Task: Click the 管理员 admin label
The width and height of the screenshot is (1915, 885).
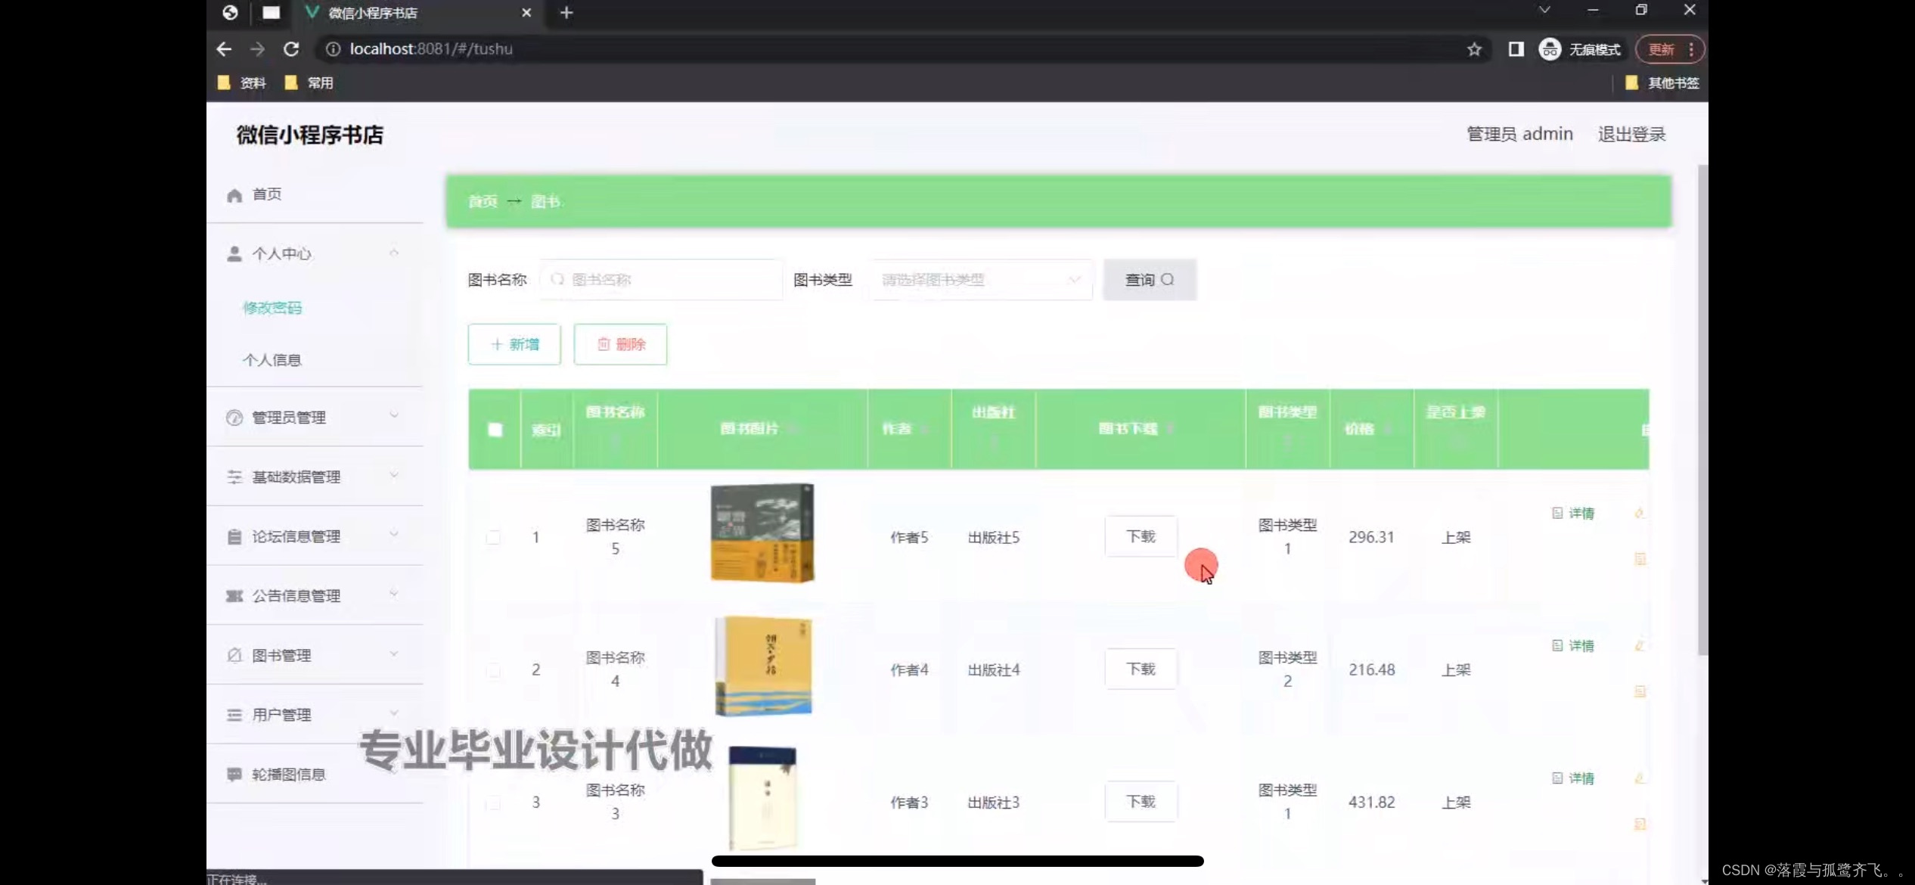Action: point(1519,134)
